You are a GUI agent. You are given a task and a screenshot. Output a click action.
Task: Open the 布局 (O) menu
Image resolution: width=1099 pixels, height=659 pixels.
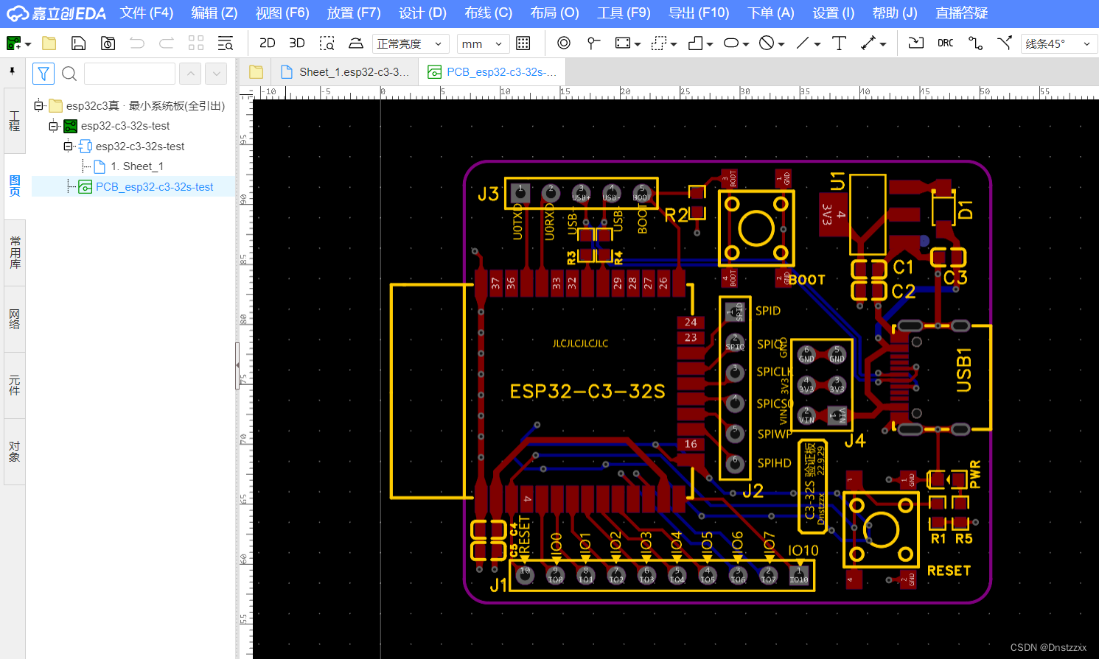(555, 13)
